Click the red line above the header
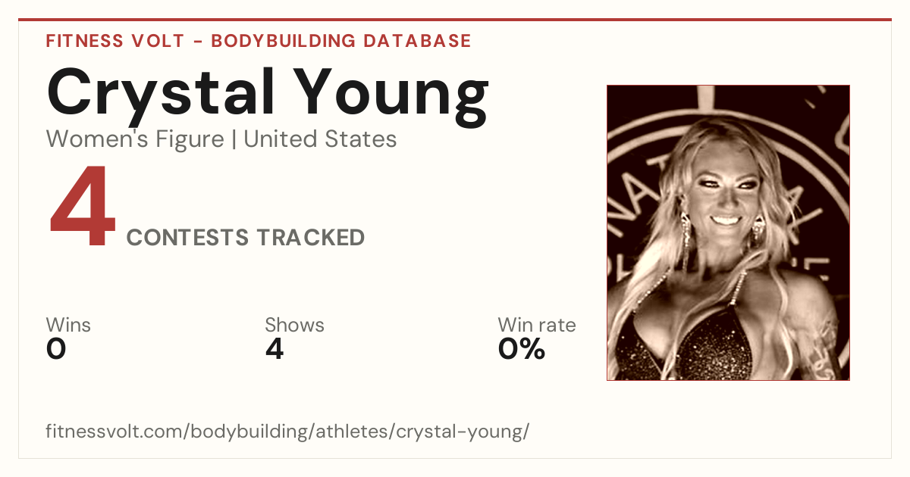Screen dimensions: 910x477 click(455, 20)
